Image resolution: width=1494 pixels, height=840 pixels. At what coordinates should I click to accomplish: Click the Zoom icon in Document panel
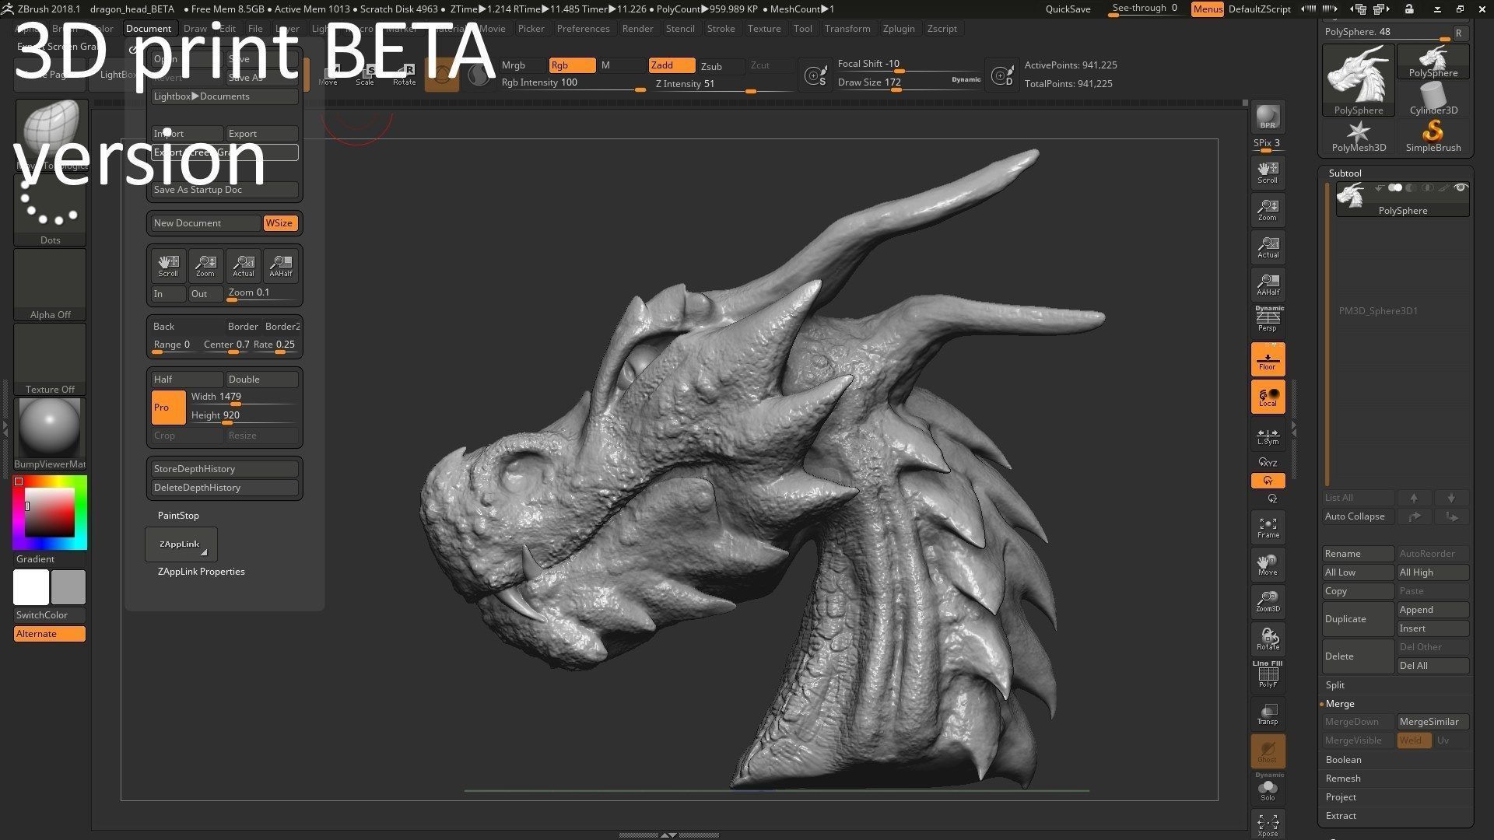[x=205, y=265]
